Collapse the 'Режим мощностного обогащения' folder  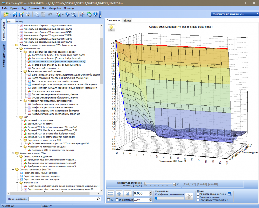pos(21,72)
